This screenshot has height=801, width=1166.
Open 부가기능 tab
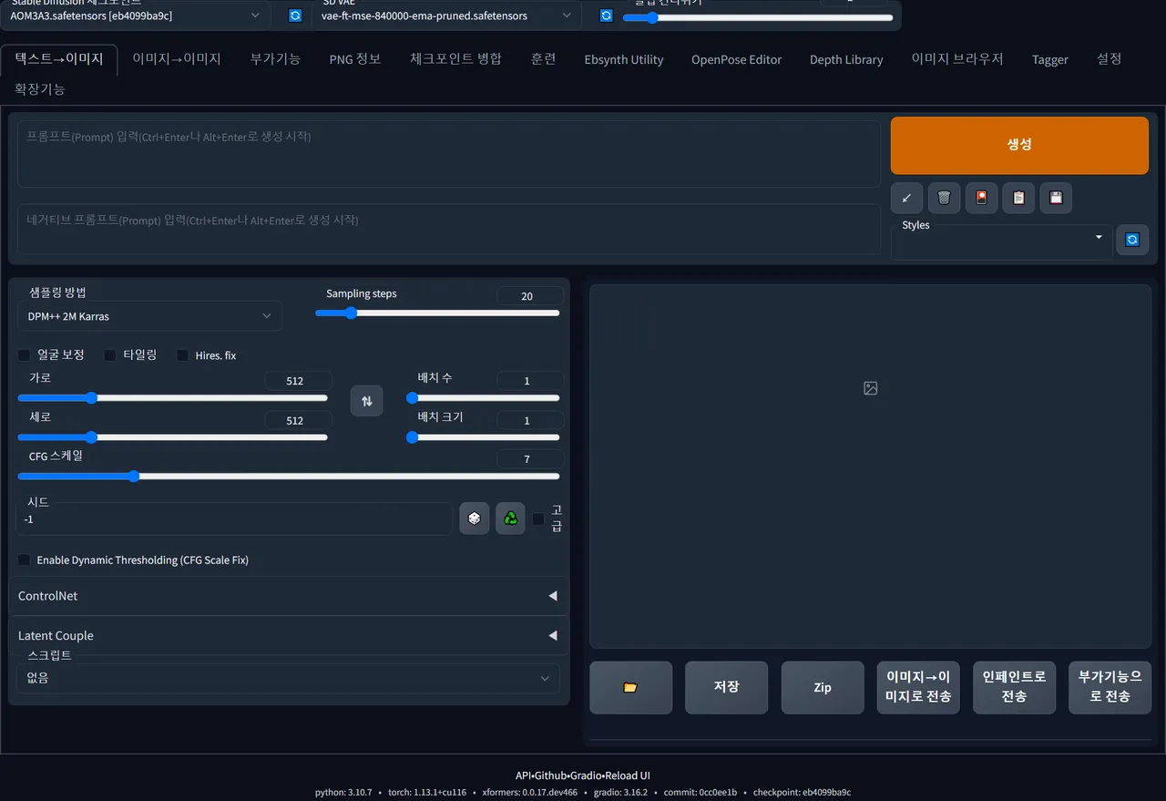[275, 58]
